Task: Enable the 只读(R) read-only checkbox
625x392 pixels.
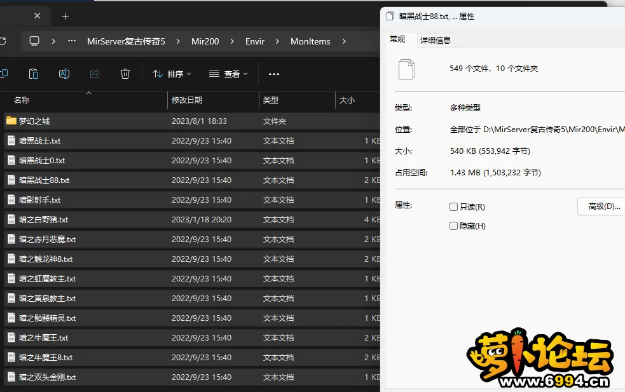Action: [453, 206]
